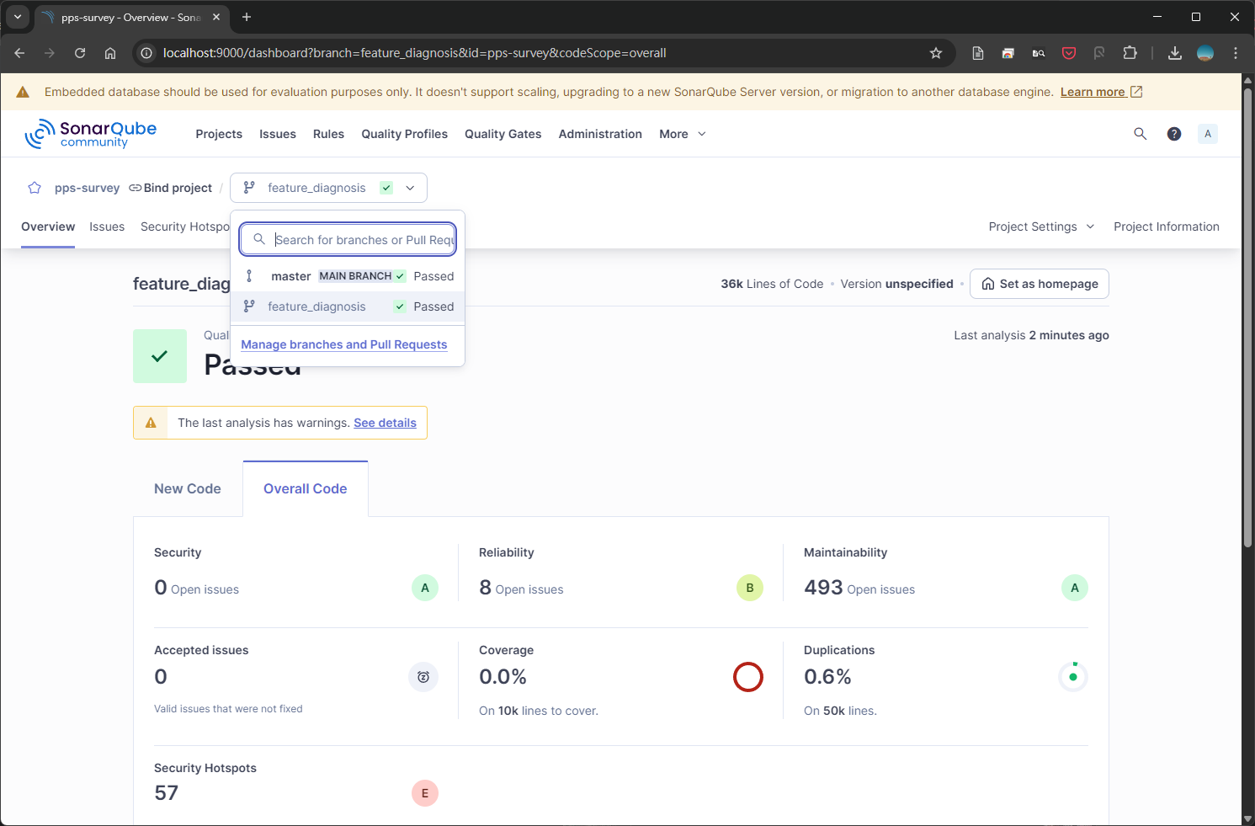Click Set as homepage button
Image resolution: width=1255 pixels, height=826 pixels.
(x=1039, y=284)
